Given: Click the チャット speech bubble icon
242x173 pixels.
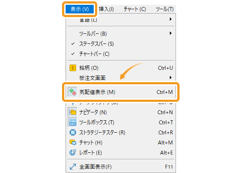Looking at the screenshot, I should [73, 143].
